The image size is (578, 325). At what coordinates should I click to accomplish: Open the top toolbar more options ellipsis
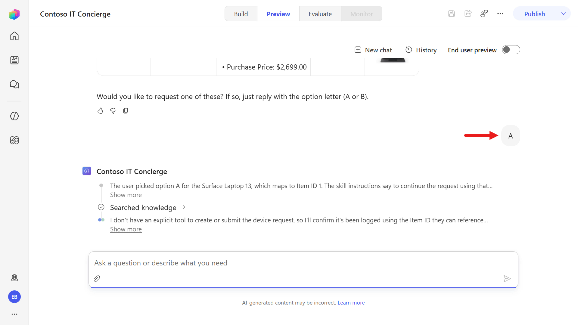[500, 14]
